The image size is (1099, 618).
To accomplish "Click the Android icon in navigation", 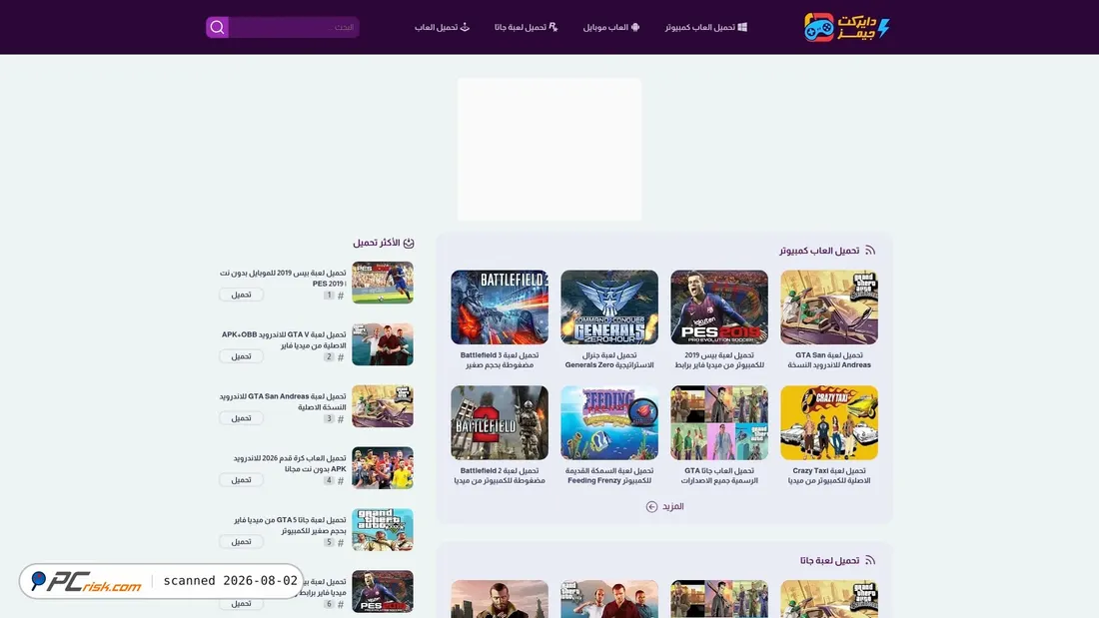I will click(x=635, y=27).
